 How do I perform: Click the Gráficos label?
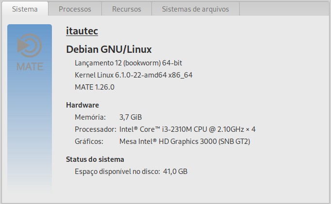pos(89,141)
